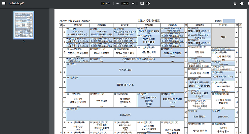This screenshot has height=134, width=249.
Task: Click '서민 갑부' in the 25일(월) column
Action: (x=78, y=126)
